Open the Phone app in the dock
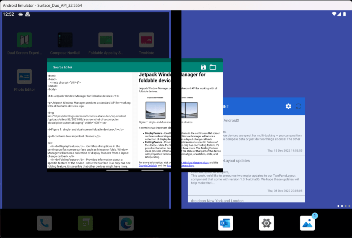 click(x=44, y=223)
